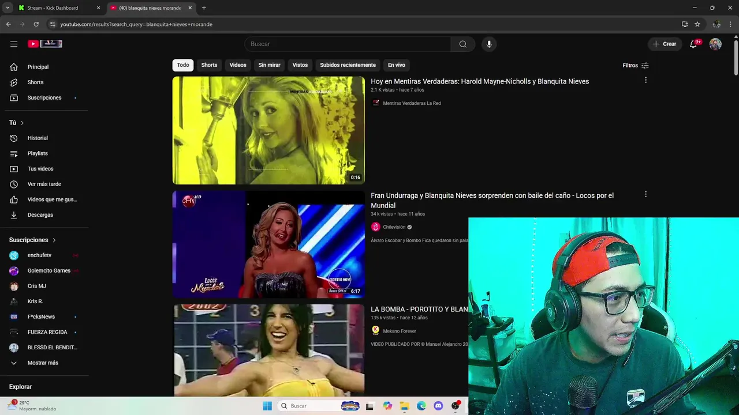Image resolution: width=739 pixels, height=415 pixels.
Task: Open the notifications bell
Action: point(693,44)
